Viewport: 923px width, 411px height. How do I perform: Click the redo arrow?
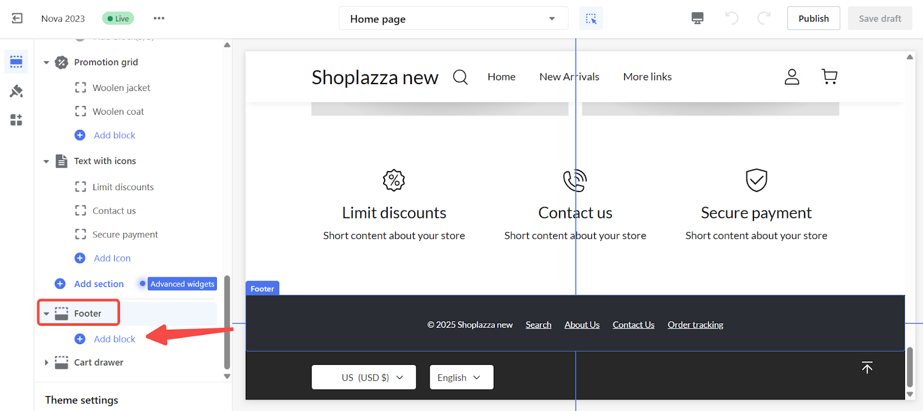click(764, 18)
